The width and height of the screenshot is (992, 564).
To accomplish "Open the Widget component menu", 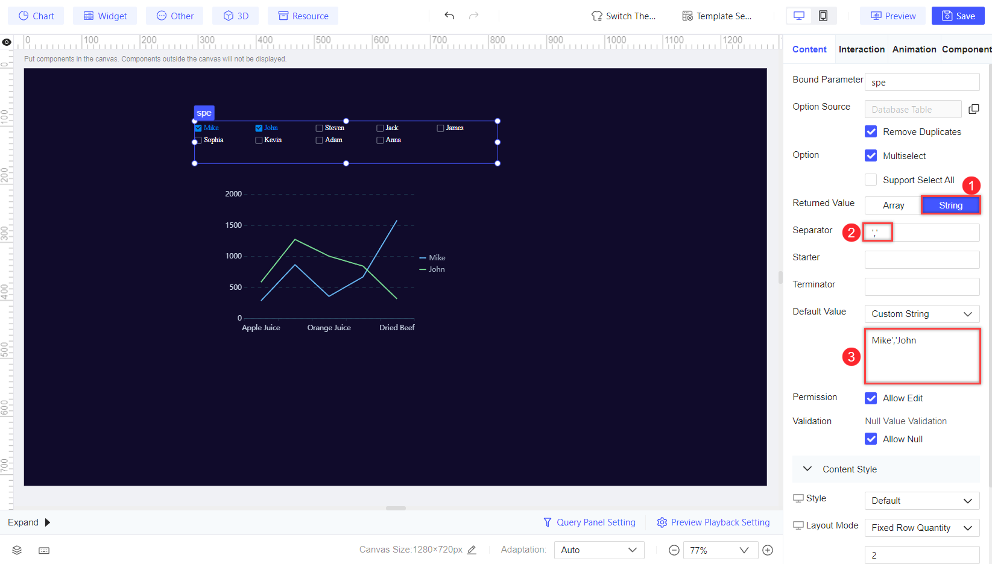I will point(105,16).
